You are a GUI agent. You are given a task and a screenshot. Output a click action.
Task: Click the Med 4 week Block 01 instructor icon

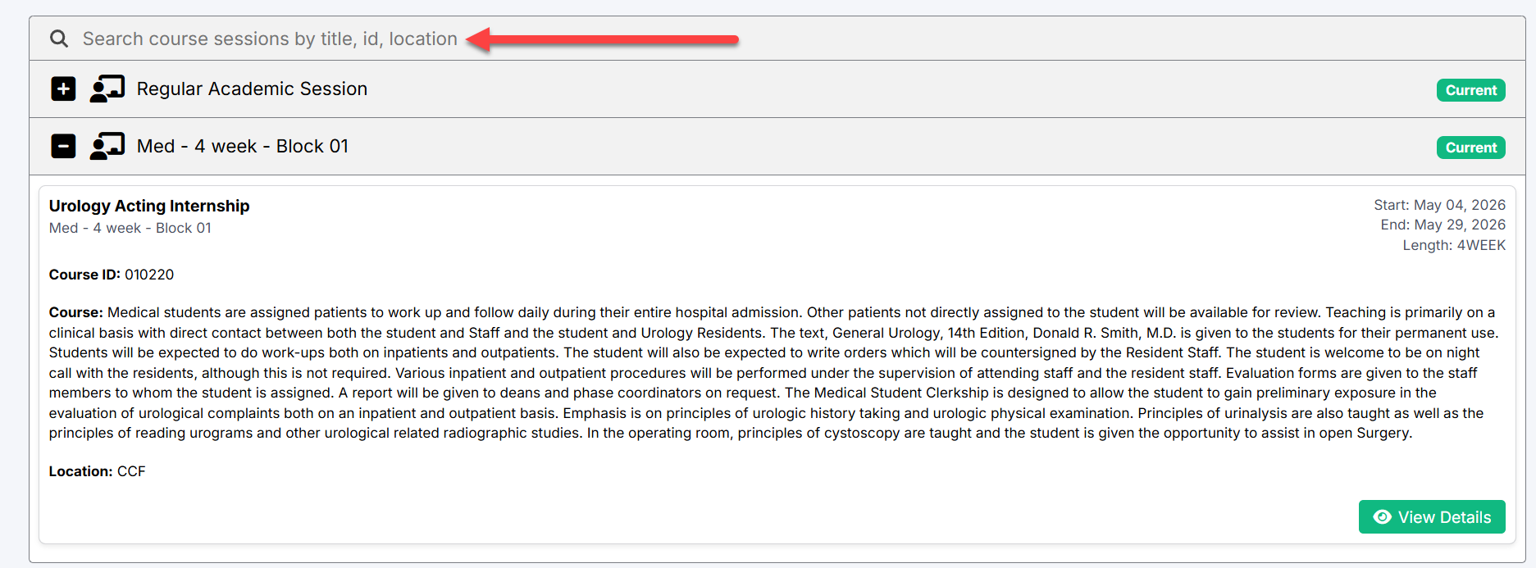[x=107, y=146]
